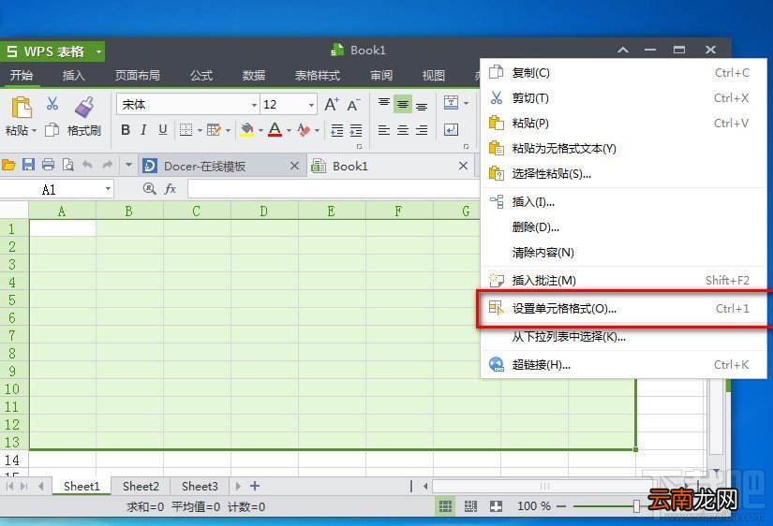773x526 pixels.
Task: Click the Undo arrow
Action: click(x=87, y=165)
